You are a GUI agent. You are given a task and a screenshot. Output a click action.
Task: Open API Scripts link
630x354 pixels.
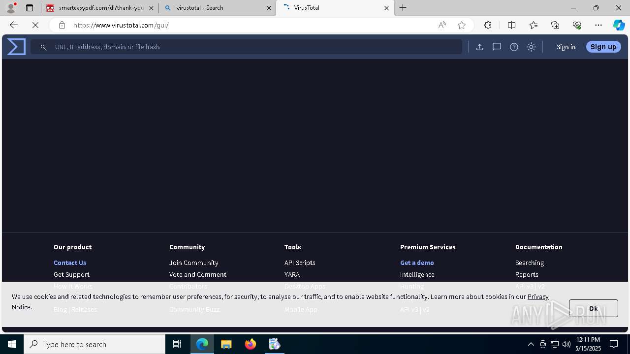300,263
